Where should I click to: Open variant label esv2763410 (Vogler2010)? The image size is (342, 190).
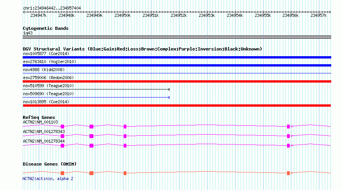click(x=50, y=62)
